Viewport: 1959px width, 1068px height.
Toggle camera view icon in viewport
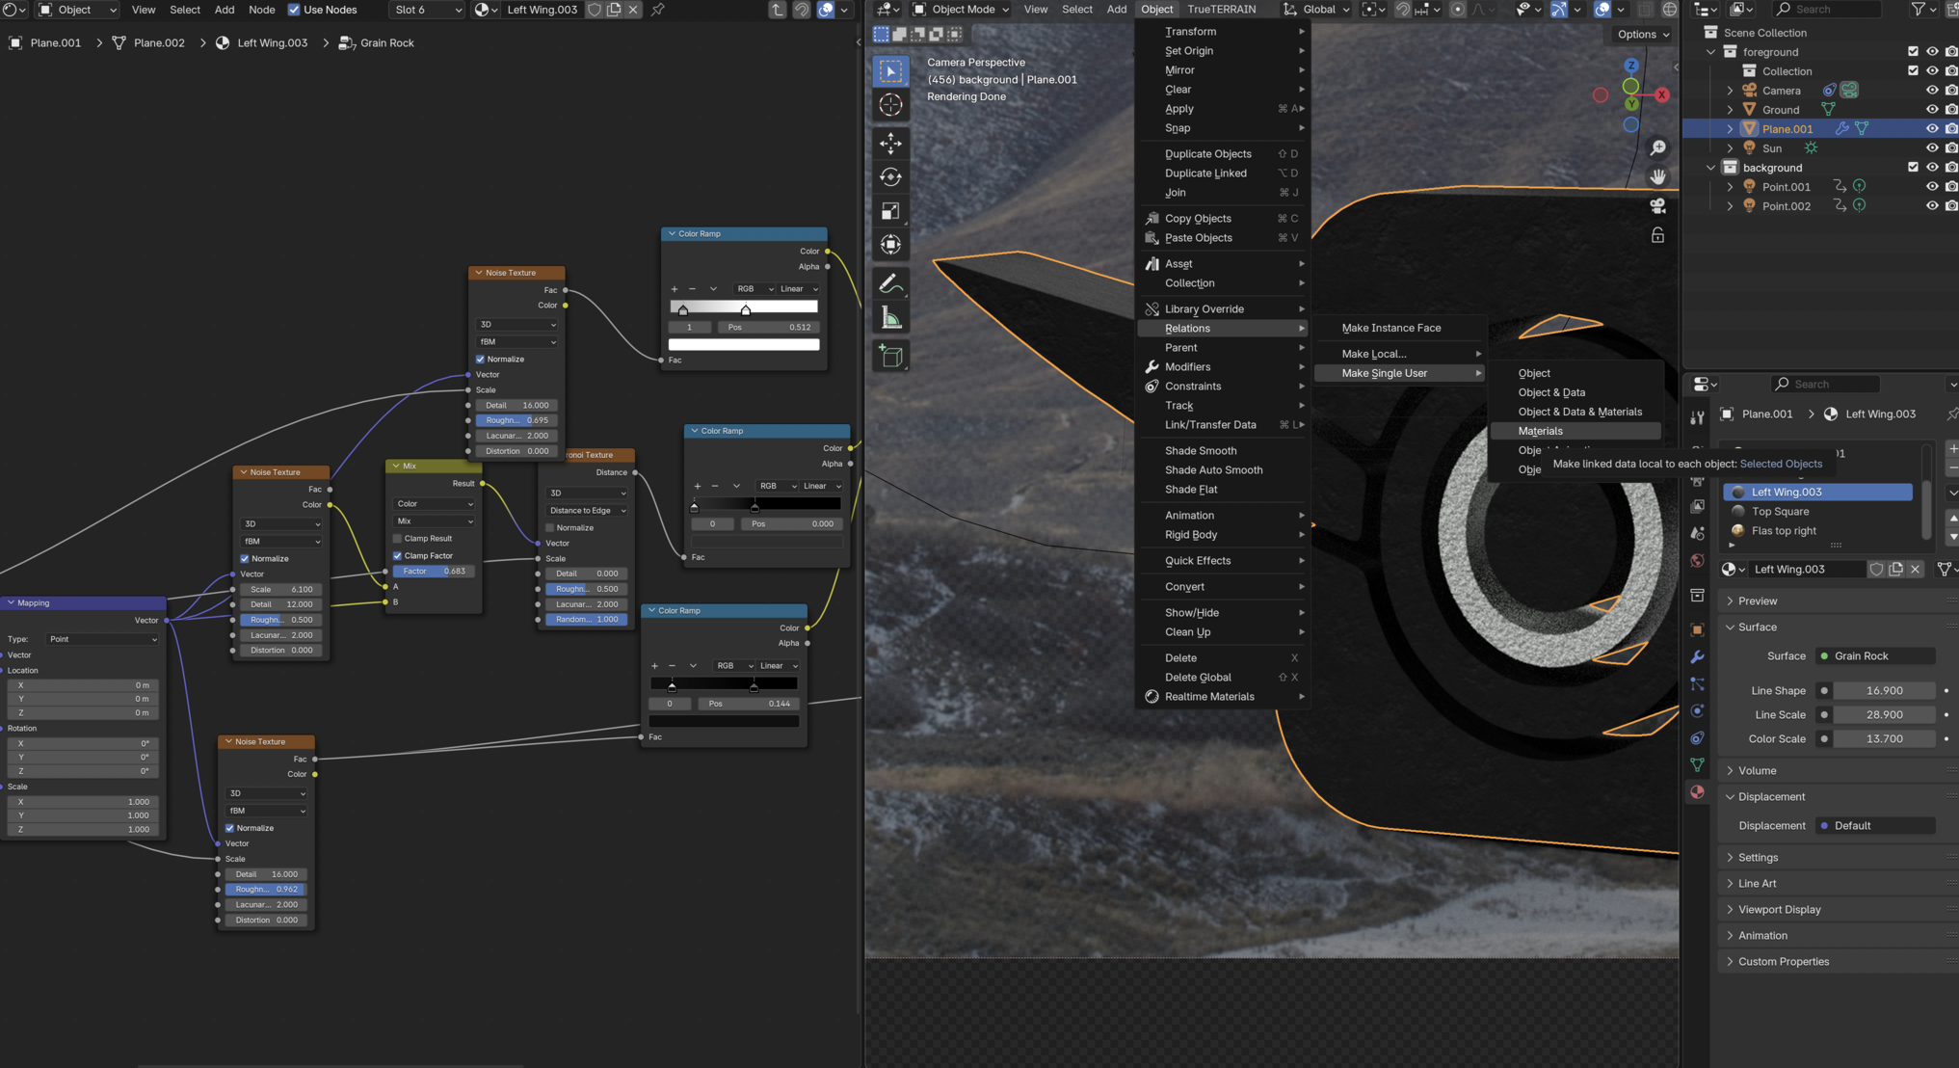coord(1657,205)
